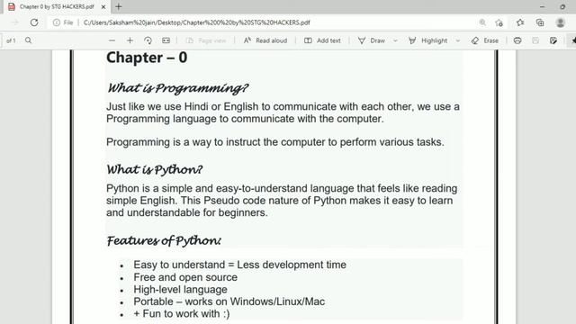
Task: Open the user profile menu
Action: click(x=560, y=22)
